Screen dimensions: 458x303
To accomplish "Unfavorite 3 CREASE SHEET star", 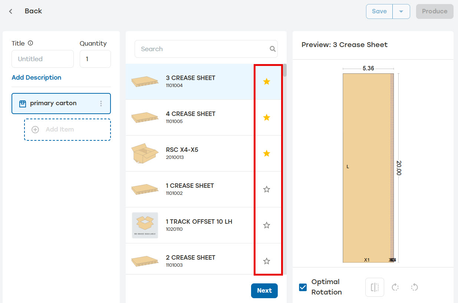I will (x=266, y=81).
